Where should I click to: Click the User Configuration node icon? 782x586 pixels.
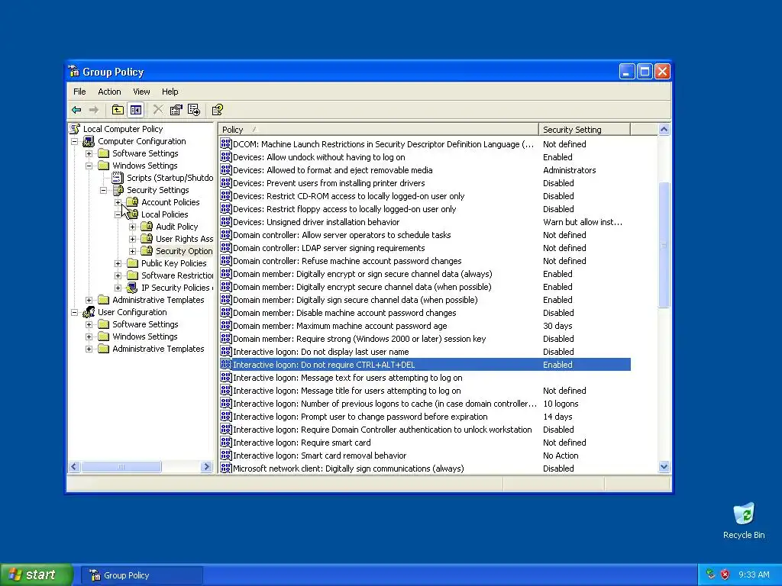click(x=89, y=312)
